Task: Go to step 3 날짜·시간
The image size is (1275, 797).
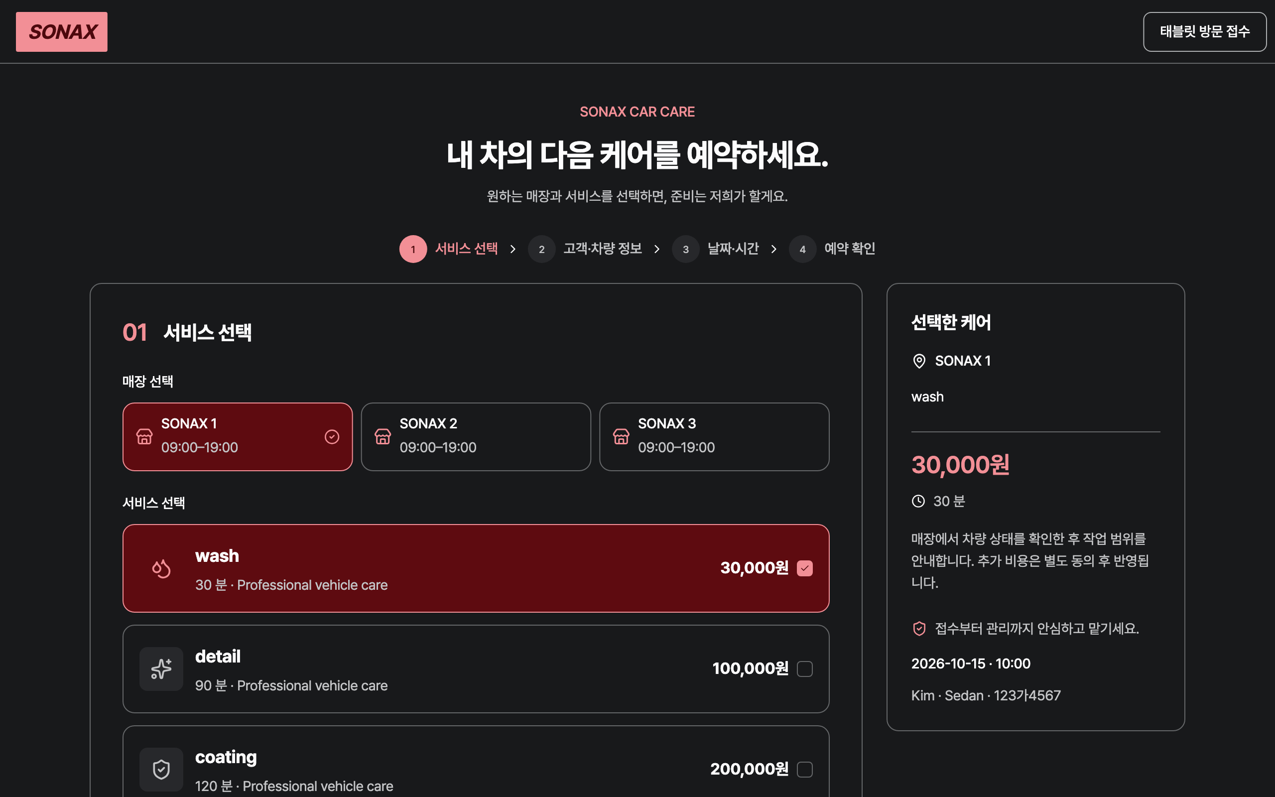Action: (x=716, y=249)
